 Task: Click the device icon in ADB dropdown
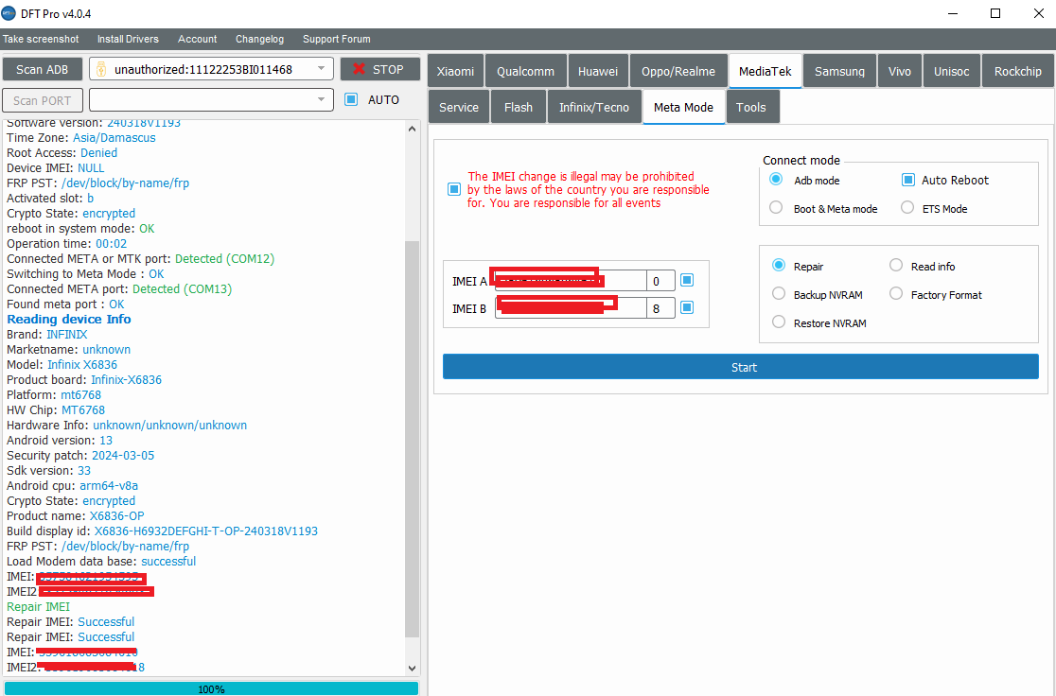pos(101,69)
